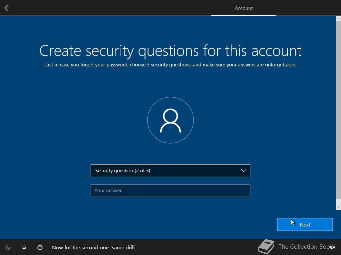Click the password reminder subtitle text

pyautogui.click(x=170, y=65)
